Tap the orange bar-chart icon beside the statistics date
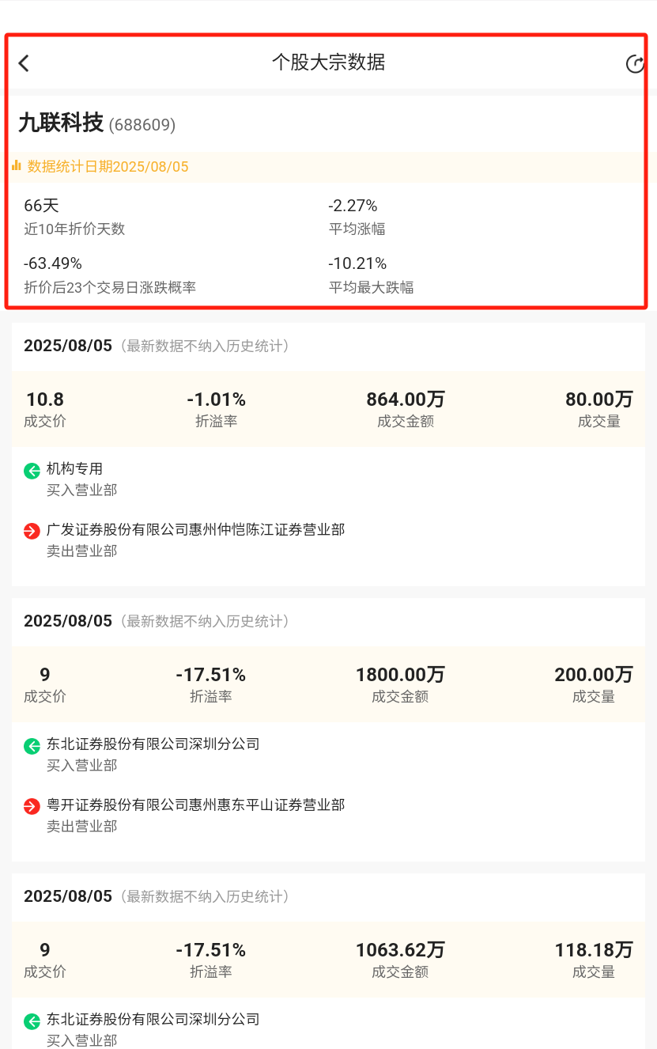This screenshot has width=657, height=1049. pyautogui.click(x=16, y=166)
